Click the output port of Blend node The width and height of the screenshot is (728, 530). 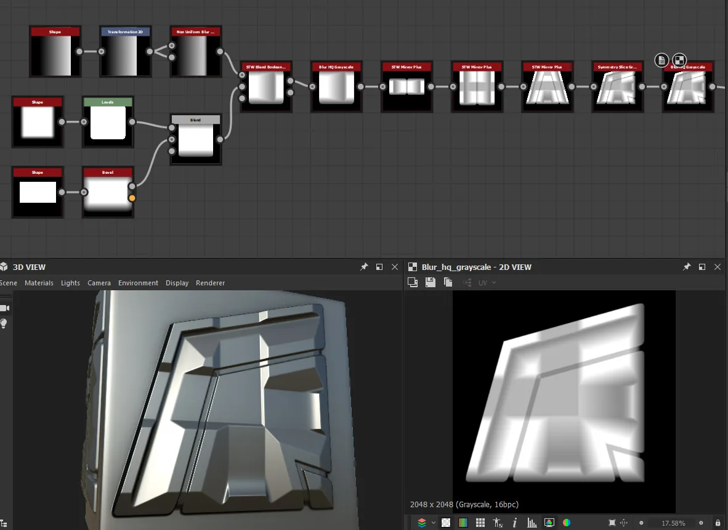220,139
